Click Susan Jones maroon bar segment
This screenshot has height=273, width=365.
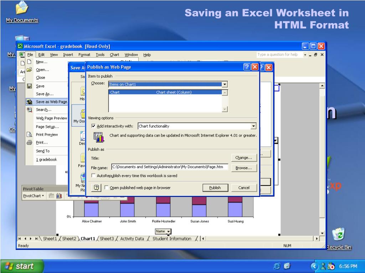click(199, 201)
